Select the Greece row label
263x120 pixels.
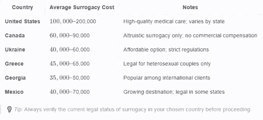[x=14, y=64]
